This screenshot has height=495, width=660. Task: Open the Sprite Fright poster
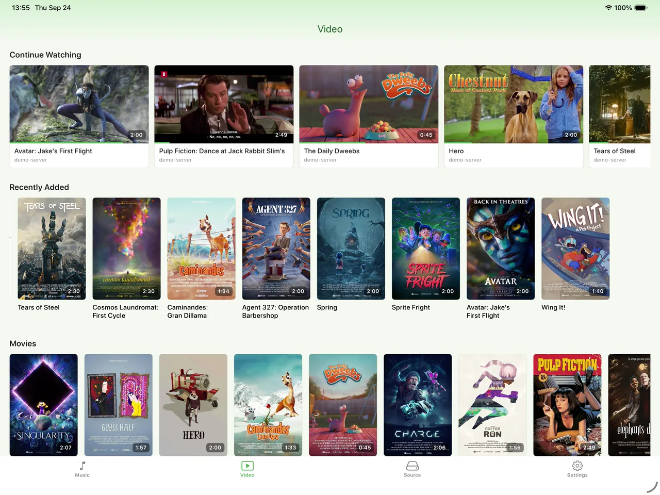pyautogui.click(x=425, y=249)
